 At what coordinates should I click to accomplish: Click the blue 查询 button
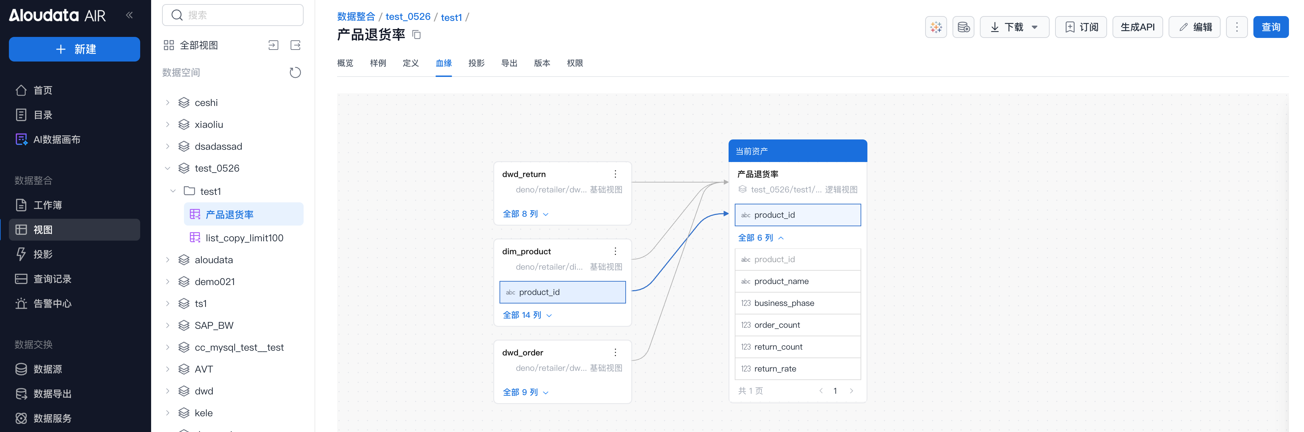tap(1270, 27)
